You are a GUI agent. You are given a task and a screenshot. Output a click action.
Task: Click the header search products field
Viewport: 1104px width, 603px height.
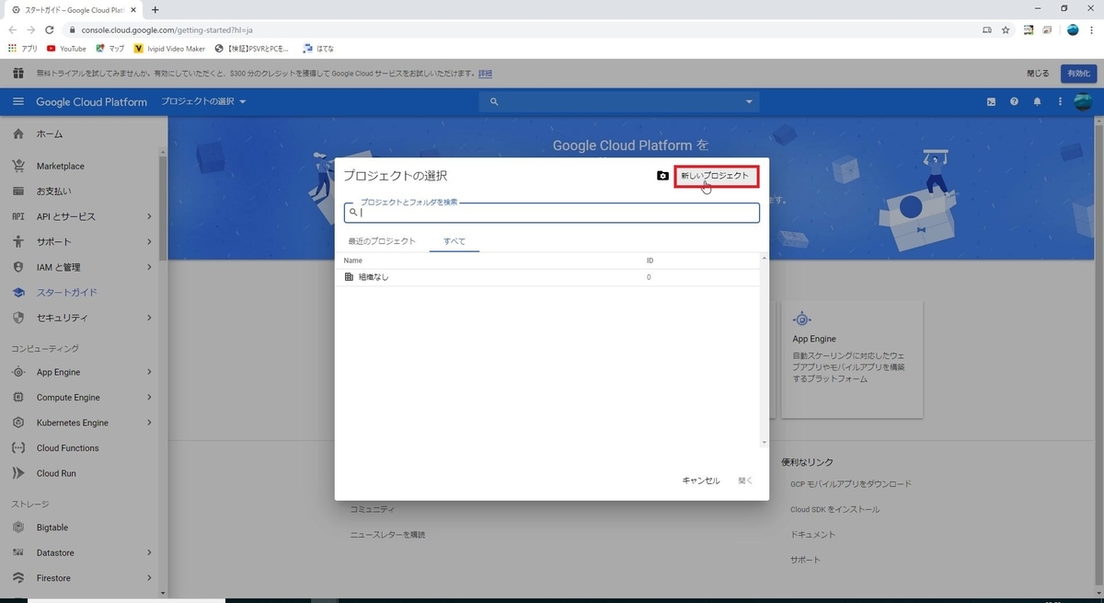(x=619, y=101)
